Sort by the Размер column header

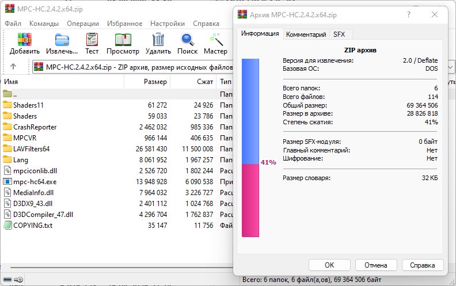point(147,82)
